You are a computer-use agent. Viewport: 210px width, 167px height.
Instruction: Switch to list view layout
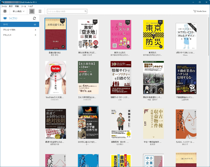coord(40,11)
